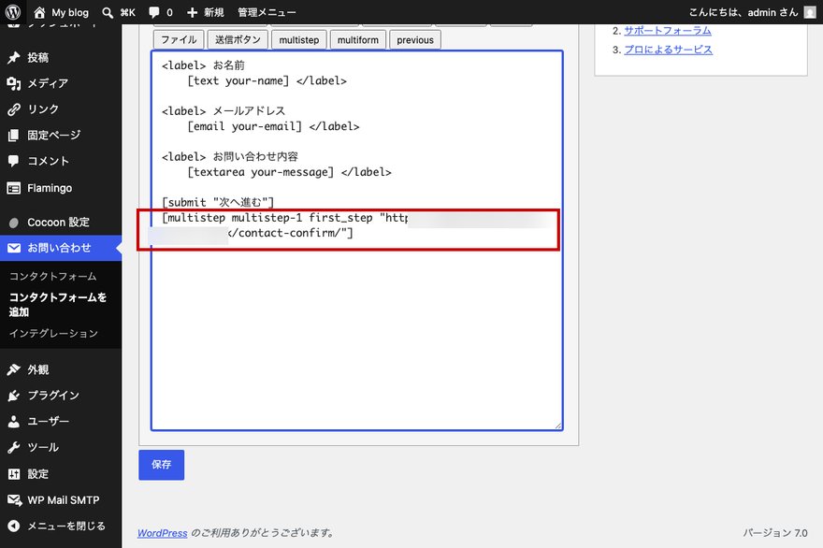Viewport: 823px width, 548px height.
Task: Click the WordPress logo icon
Action: click(x=12, y=11)
